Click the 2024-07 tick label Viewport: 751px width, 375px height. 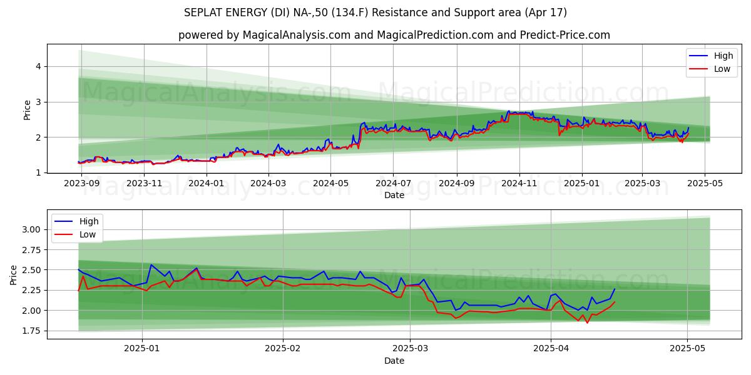[393, 183]
